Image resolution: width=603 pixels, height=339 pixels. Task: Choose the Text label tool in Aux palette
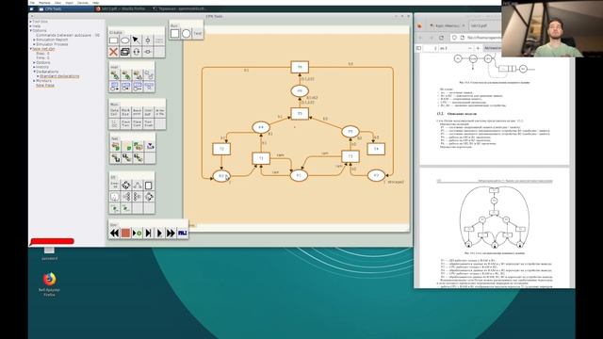197,34
